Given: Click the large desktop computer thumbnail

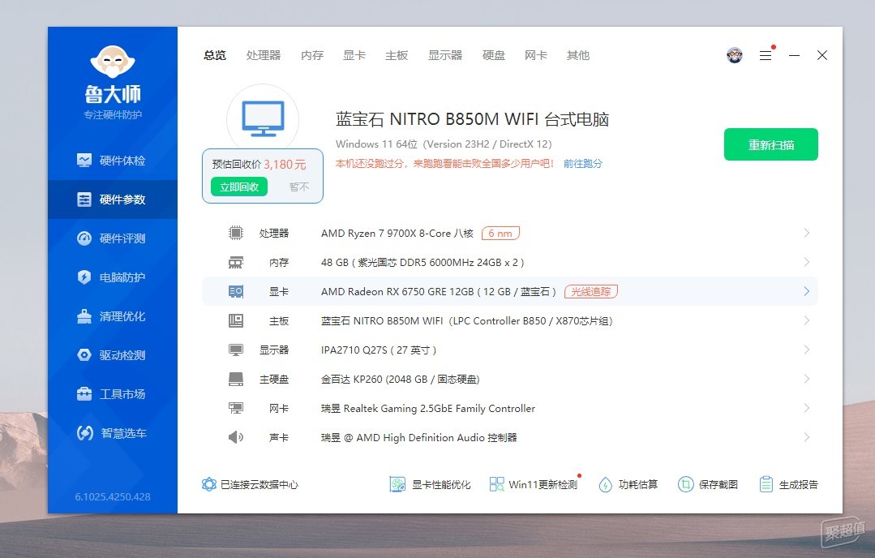Looking at the screenshot, I should 263,119.
